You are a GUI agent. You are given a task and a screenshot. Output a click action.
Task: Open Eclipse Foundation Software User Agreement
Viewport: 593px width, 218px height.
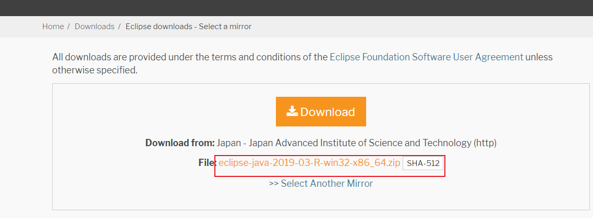426,57
